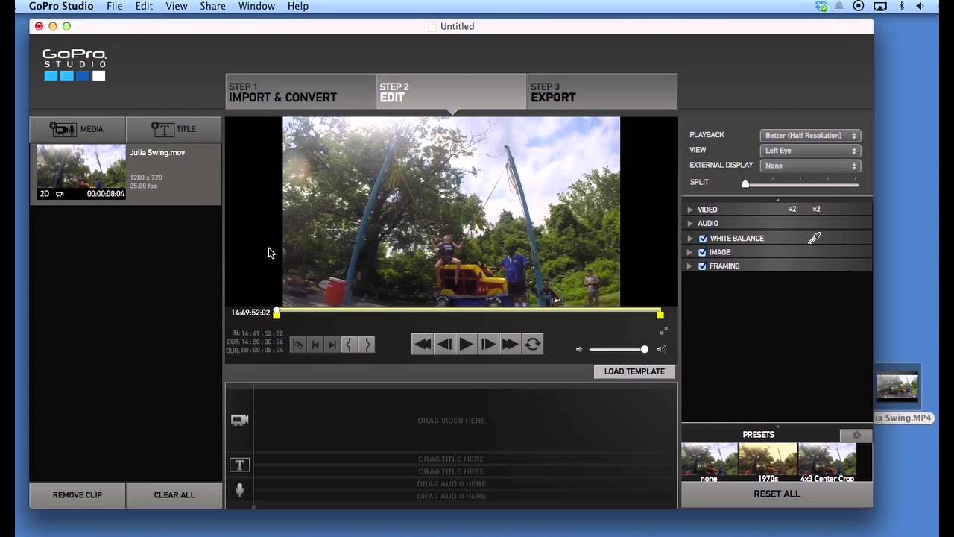Mark the out point bracket button
The image size is (954, 537).
pos(366,345)
